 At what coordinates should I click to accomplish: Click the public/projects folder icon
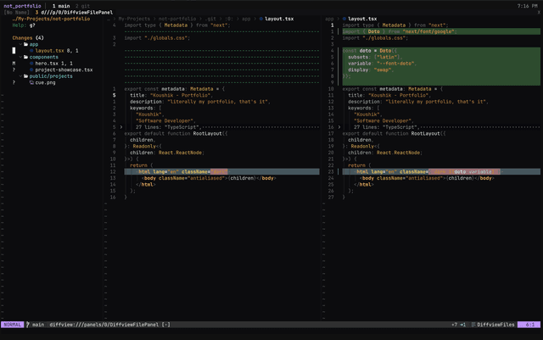pos(27,76)
